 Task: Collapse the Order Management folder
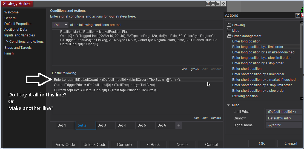tap(229, 36)
